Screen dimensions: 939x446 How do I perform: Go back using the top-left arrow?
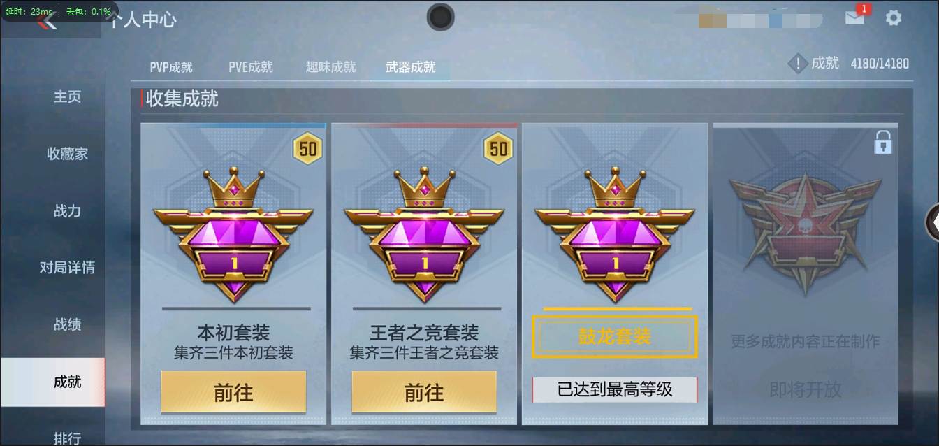48,21
